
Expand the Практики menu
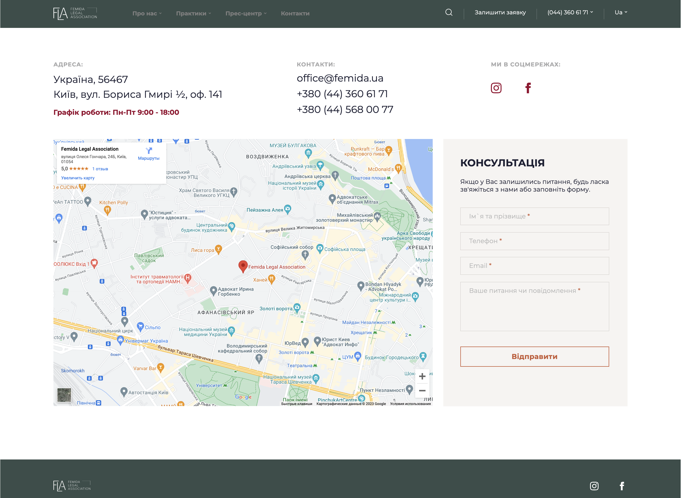(x=194, y=13)
